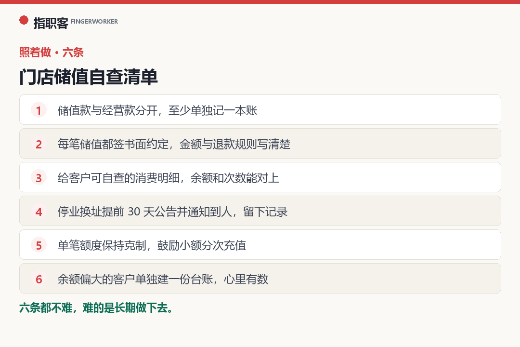
Task: Click the heading 门店储值自查清单
Action: point(88,77)
